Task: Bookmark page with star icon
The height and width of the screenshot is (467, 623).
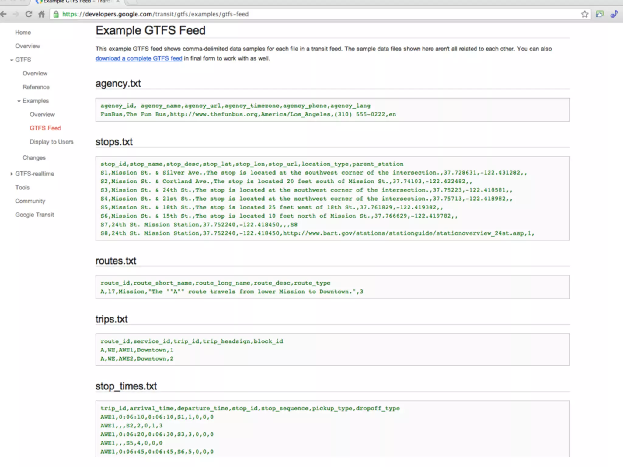Action: point(585,14)
